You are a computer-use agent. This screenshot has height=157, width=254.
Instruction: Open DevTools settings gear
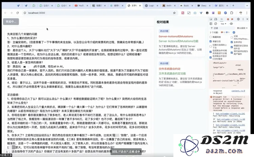(x=238, y=19)
